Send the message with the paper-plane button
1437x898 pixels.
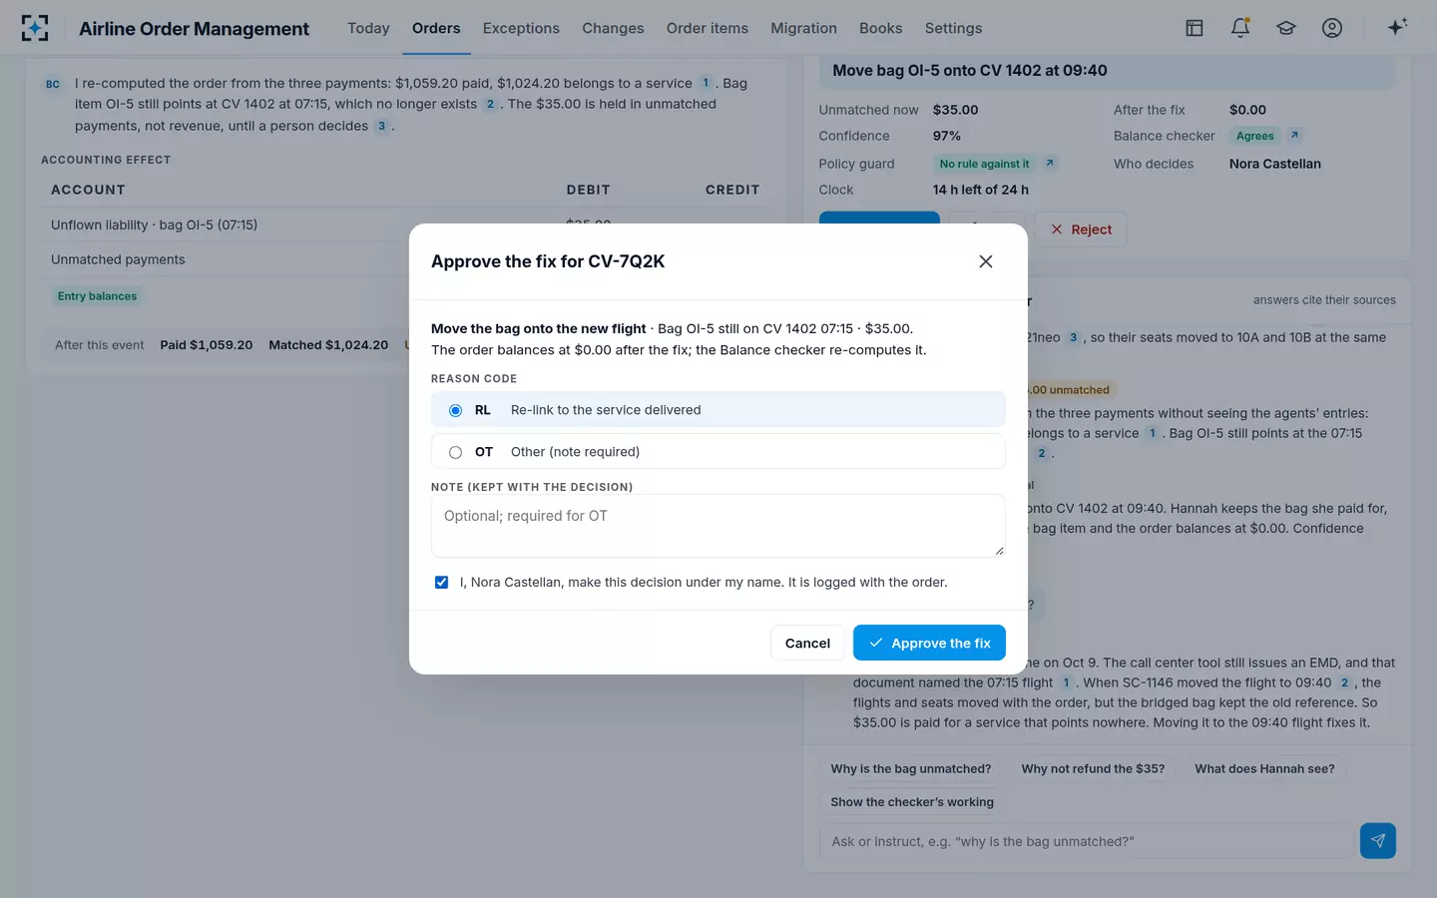1378,841
